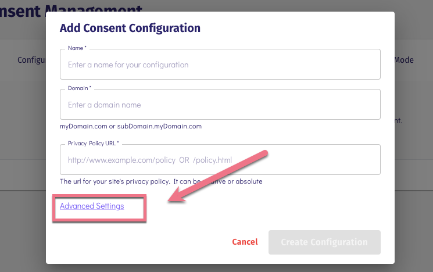The height and width of the screenshot is (272, 433).
Task: Click the small Domain* field label
Action: point(80,88)
